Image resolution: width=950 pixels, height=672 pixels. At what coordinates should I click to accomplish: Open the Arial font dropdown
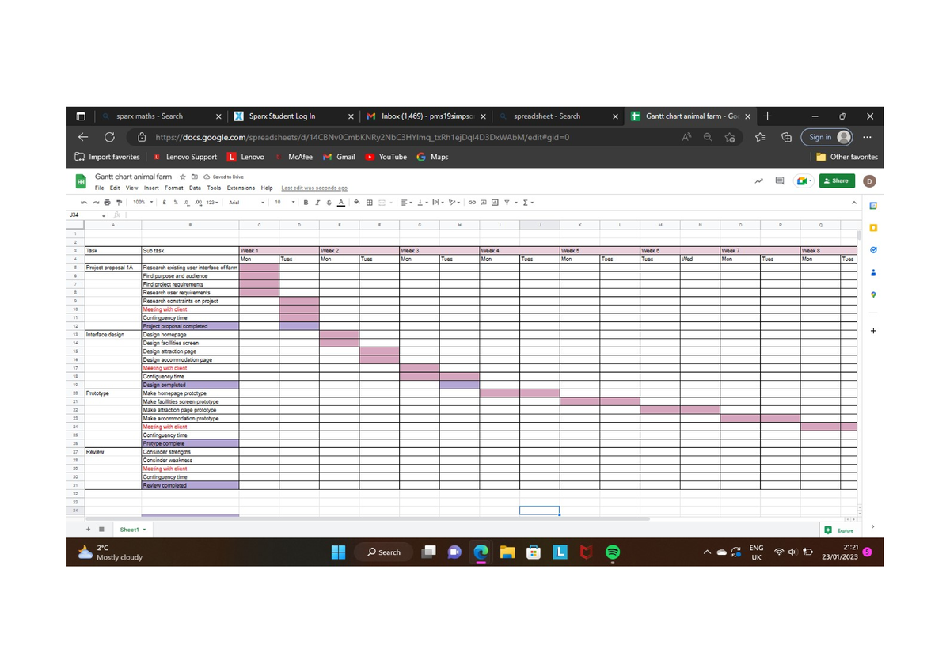[245, 202]
